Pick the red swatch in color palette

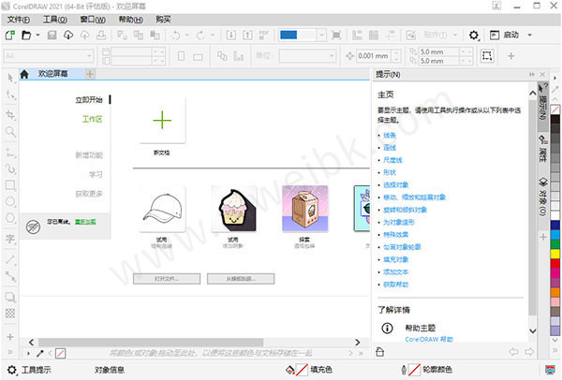(555, 263)
